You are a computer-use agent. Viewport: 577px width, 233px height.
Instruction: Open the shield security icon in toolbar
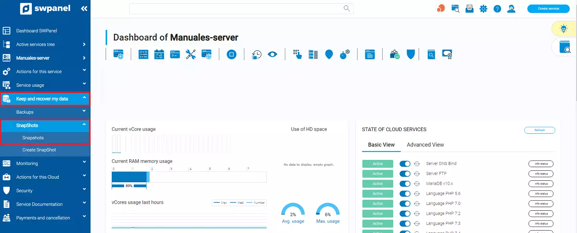410,54
